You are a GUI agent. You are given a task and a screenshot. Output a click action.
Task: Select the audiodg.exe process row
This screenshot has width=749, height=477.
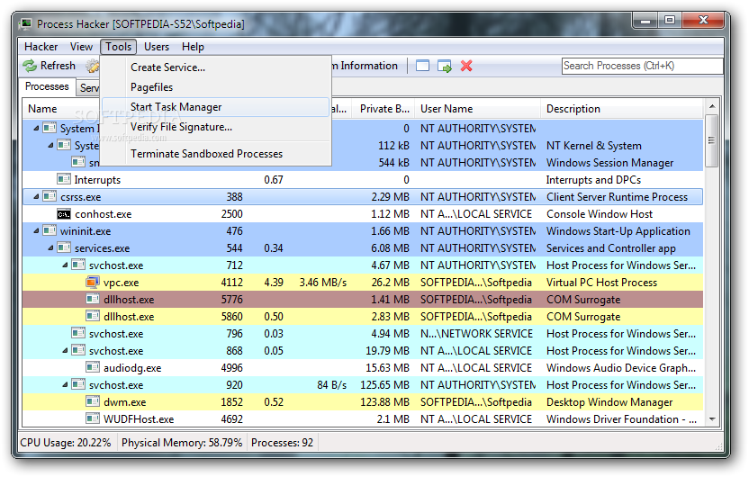363,368
